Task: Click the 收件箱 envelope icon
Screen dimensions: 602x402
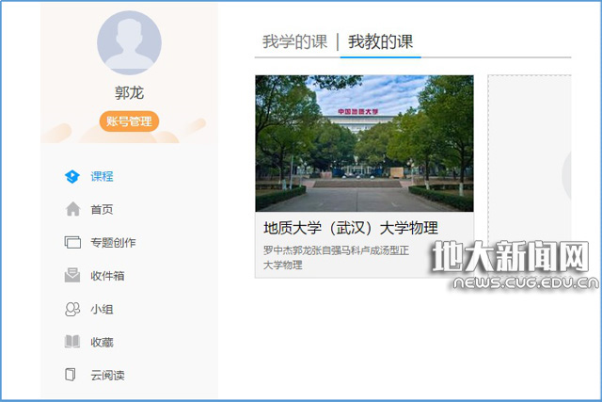Action: [x=72, y=275]
